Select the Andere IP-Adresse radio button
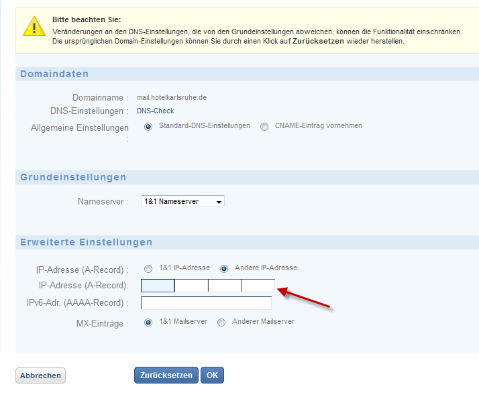This screenshot has width=479, height=409. pos(225,268)
